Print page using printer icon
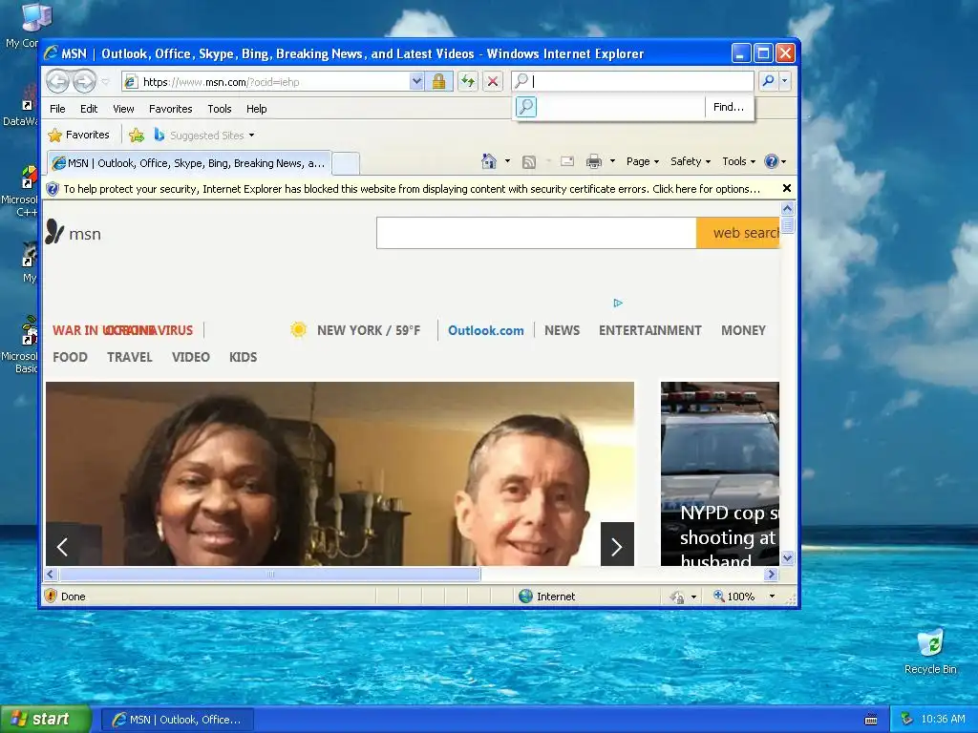 pos(594,161)
